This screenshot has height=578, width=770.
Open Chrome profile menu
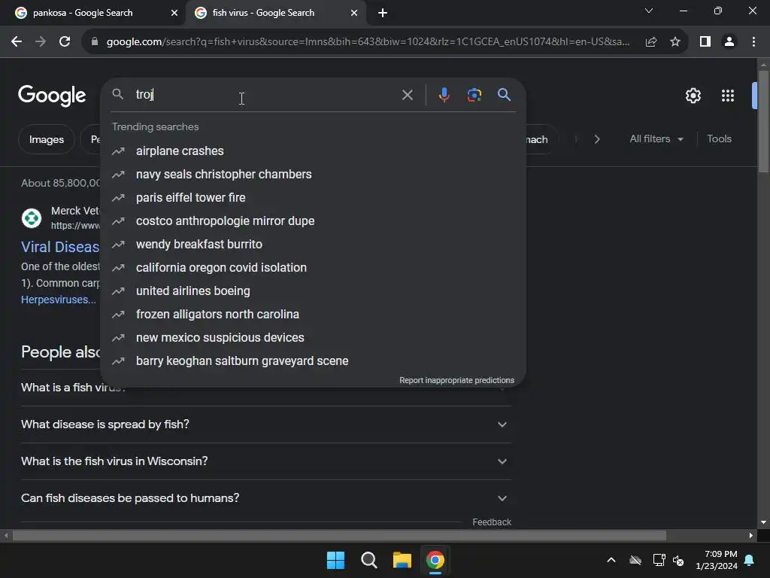point(729,42)
